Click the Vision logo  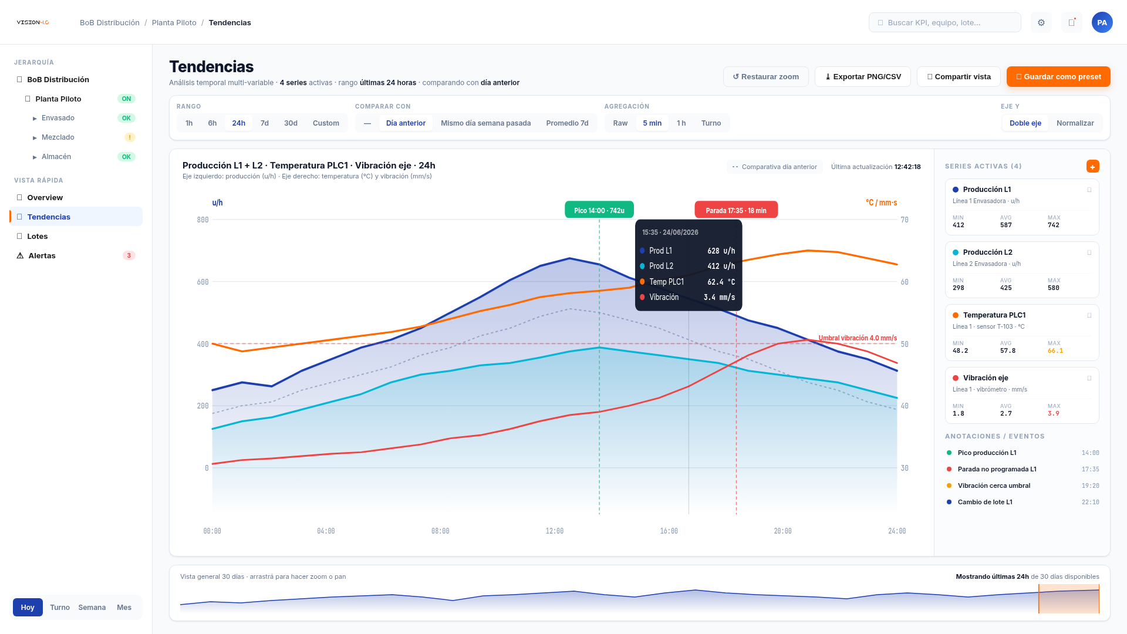[x=33, y=22]
